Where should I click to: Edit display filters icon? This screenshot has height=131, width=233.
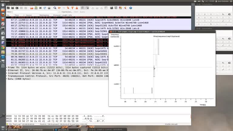click(x=116, y=8)
